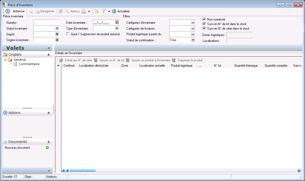Toggle Suivi en N° de lot dans le stock
Screen dimensions: 305x181
pos(204,24)
